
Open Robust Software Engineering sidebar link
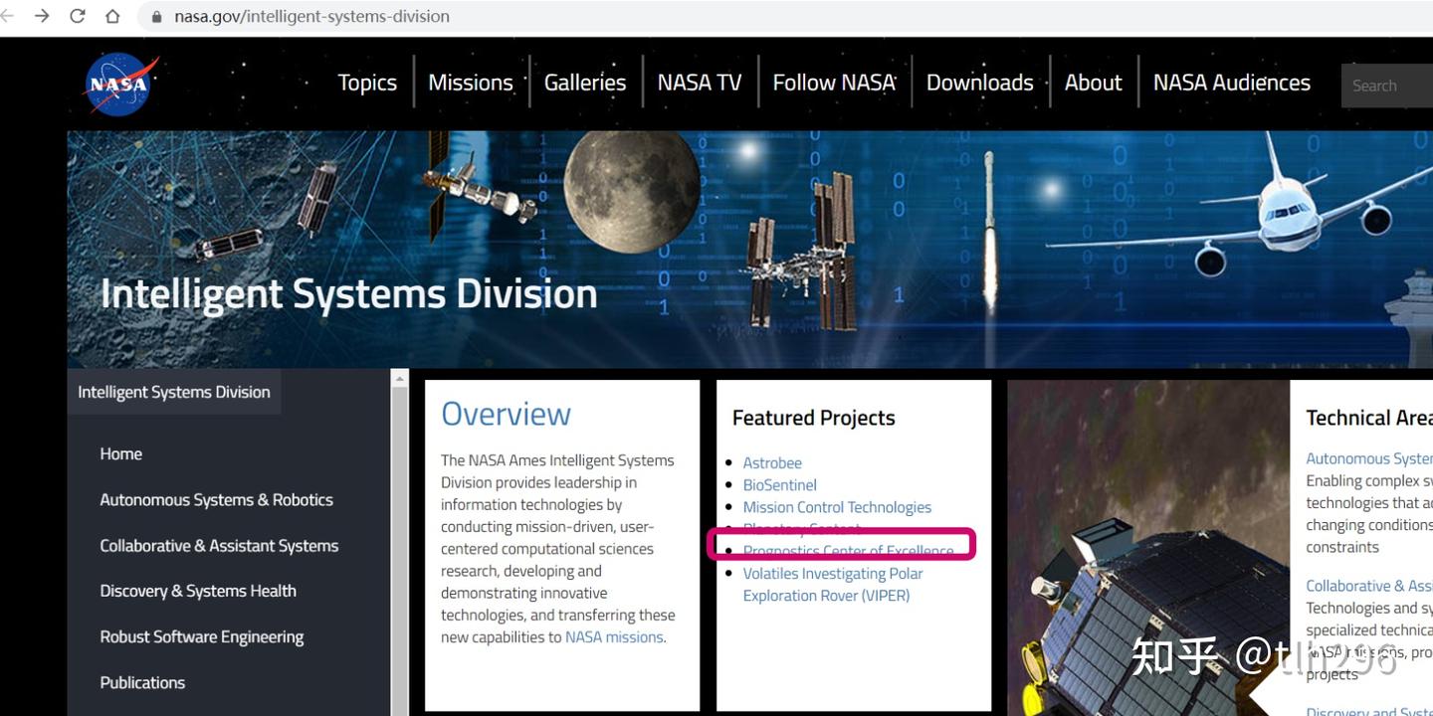(202, 636)
